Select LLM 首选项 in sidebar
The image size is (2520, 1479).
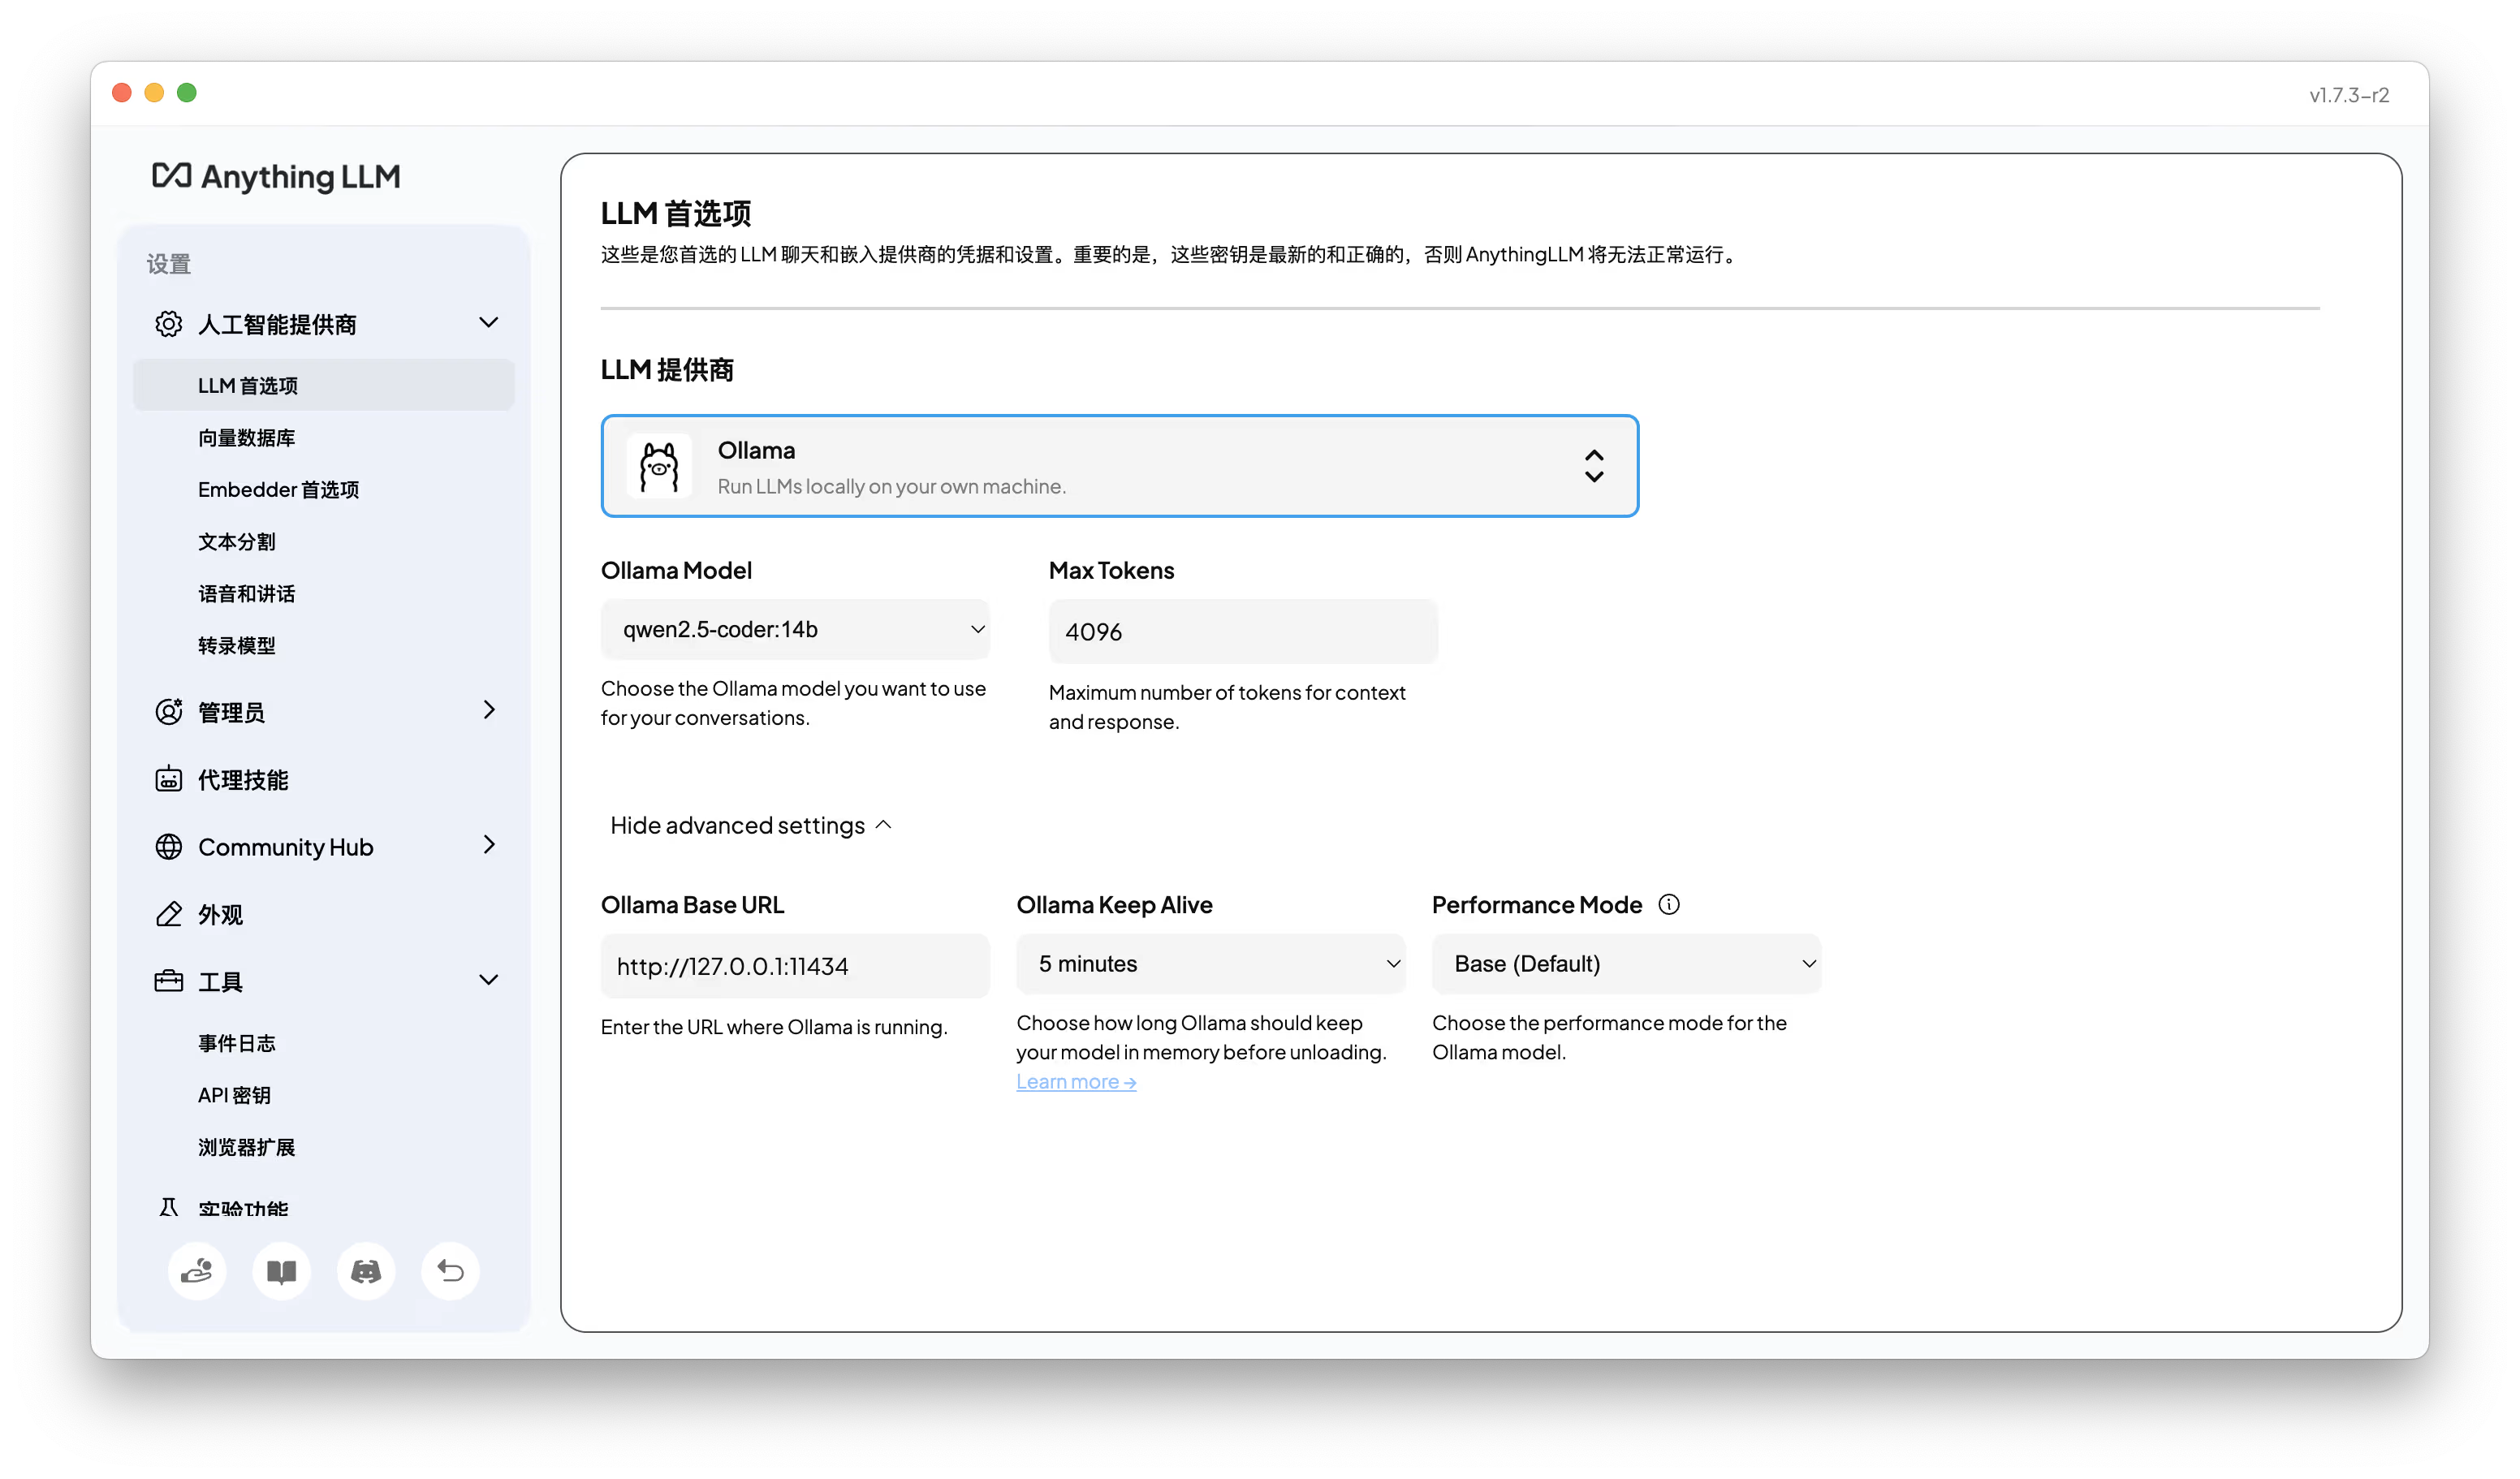point(323,385)
